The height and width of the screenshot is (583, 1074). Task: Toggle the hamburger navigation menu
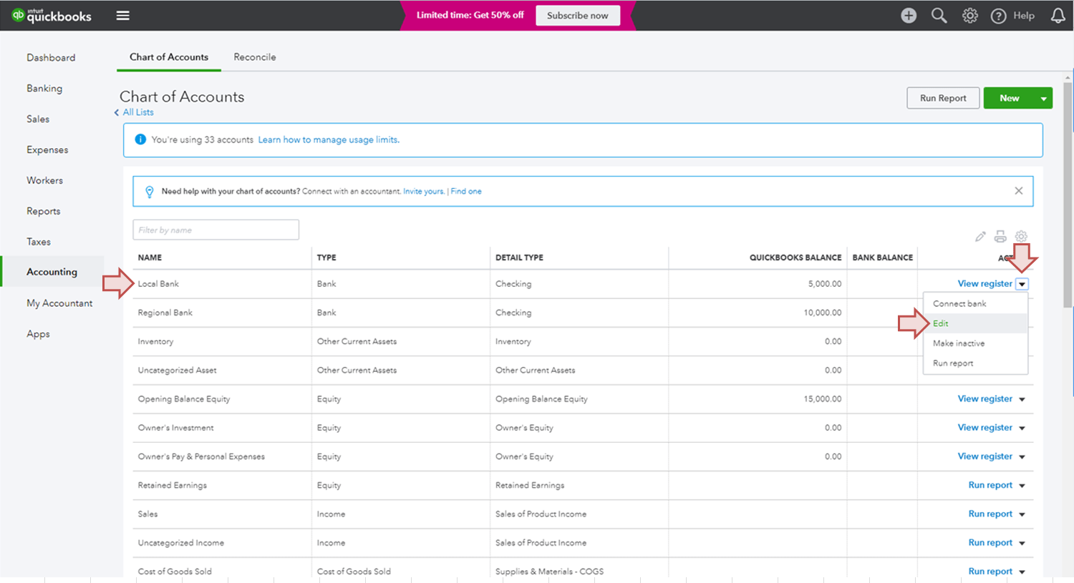[123, 15]
